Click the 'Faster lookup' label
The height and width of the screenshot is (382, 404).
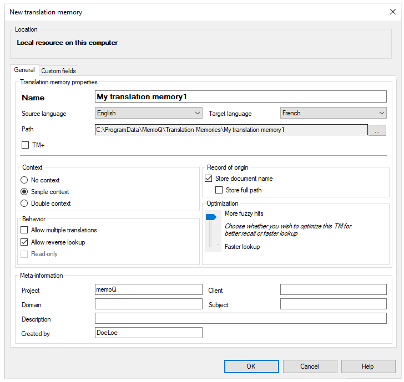[242, 247]
